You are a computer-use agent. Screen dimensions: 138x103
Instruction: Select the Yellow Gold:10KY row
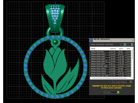(111, 54)
